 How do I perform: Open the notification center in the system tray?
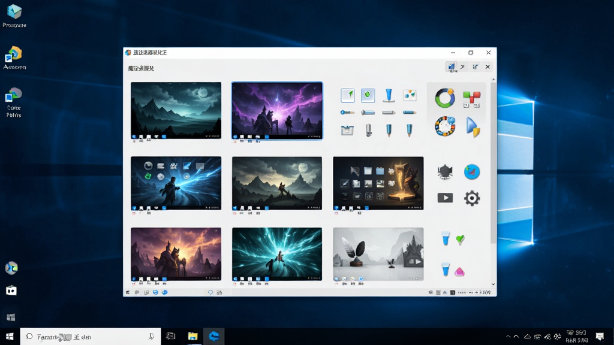point(600,337)
